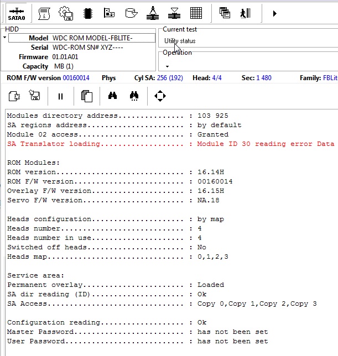Image resolution: width=338 pixels, height=356 pixels.
Task: Click the black chip ROM icon
Action: (x=88, y=13)
